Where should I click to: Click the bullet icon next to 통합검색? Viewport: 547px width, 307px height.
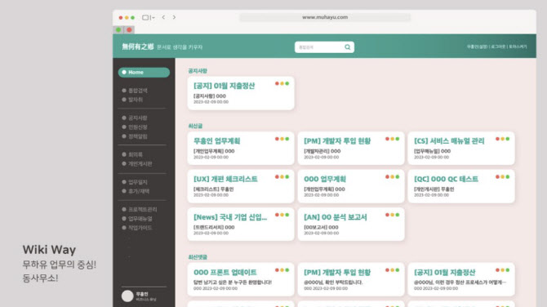click(x=124, y=91)
